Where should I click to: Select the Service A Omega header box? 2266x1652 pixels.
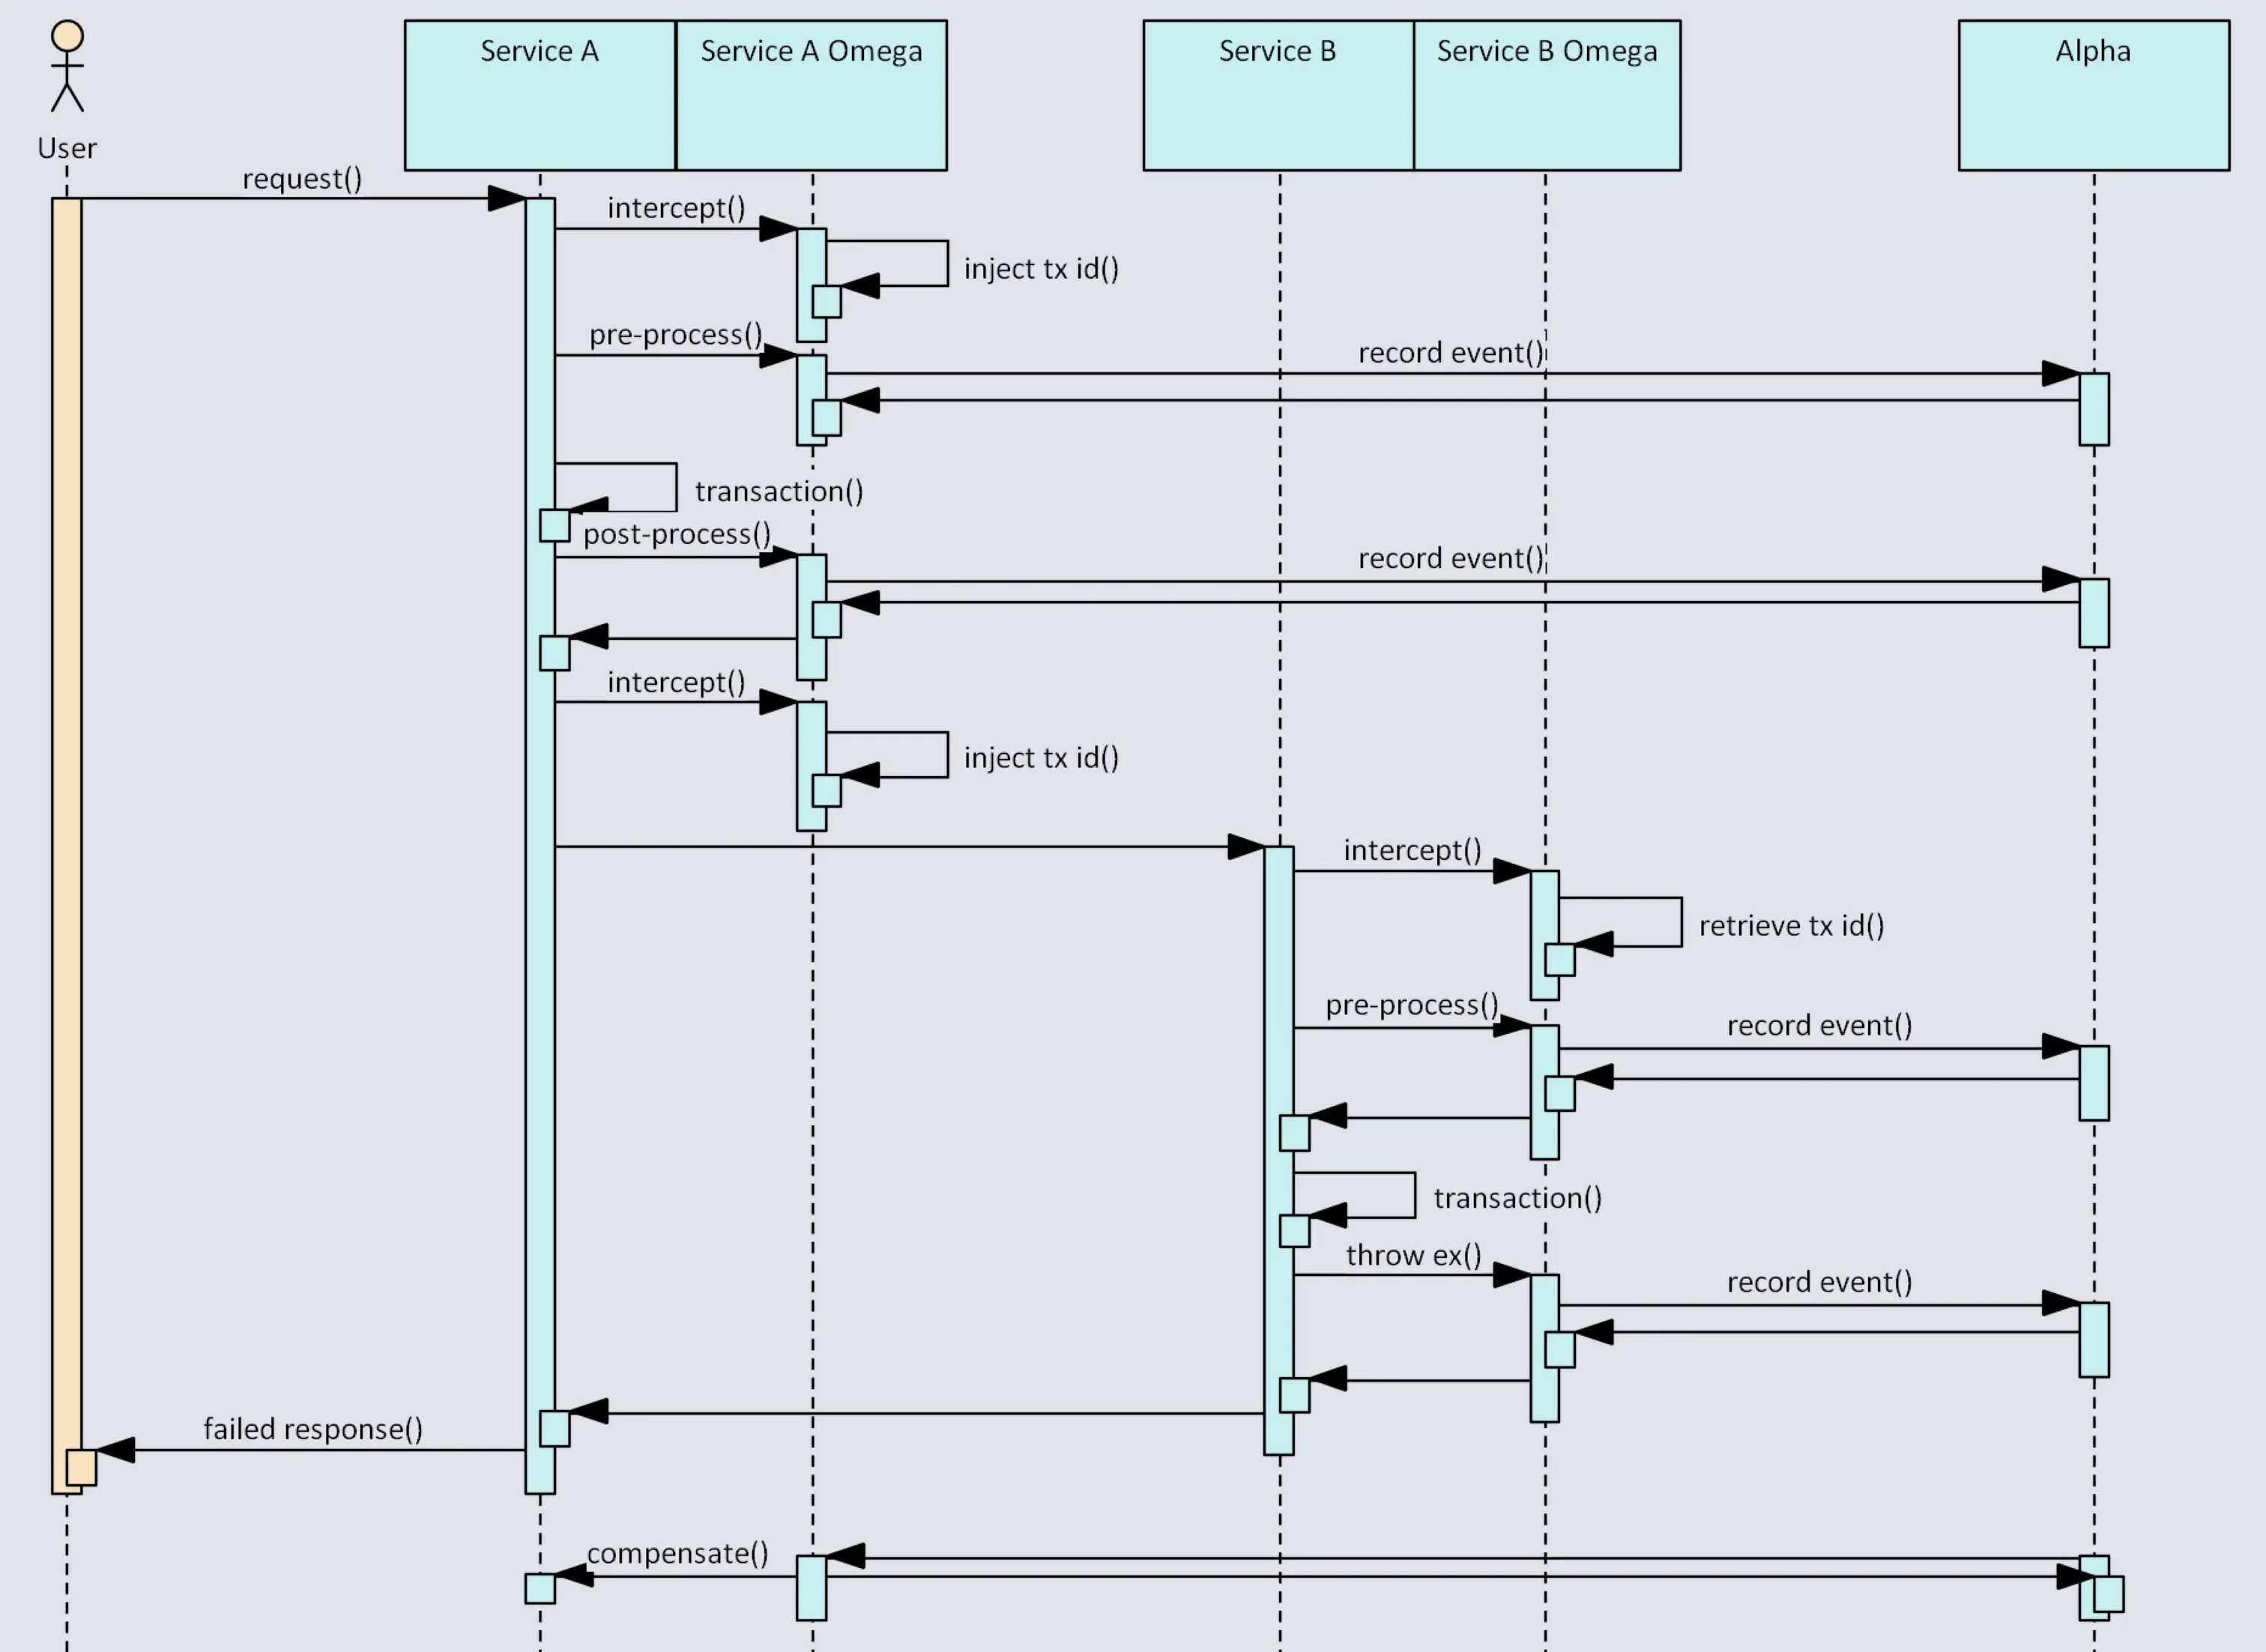click(811, 95)
